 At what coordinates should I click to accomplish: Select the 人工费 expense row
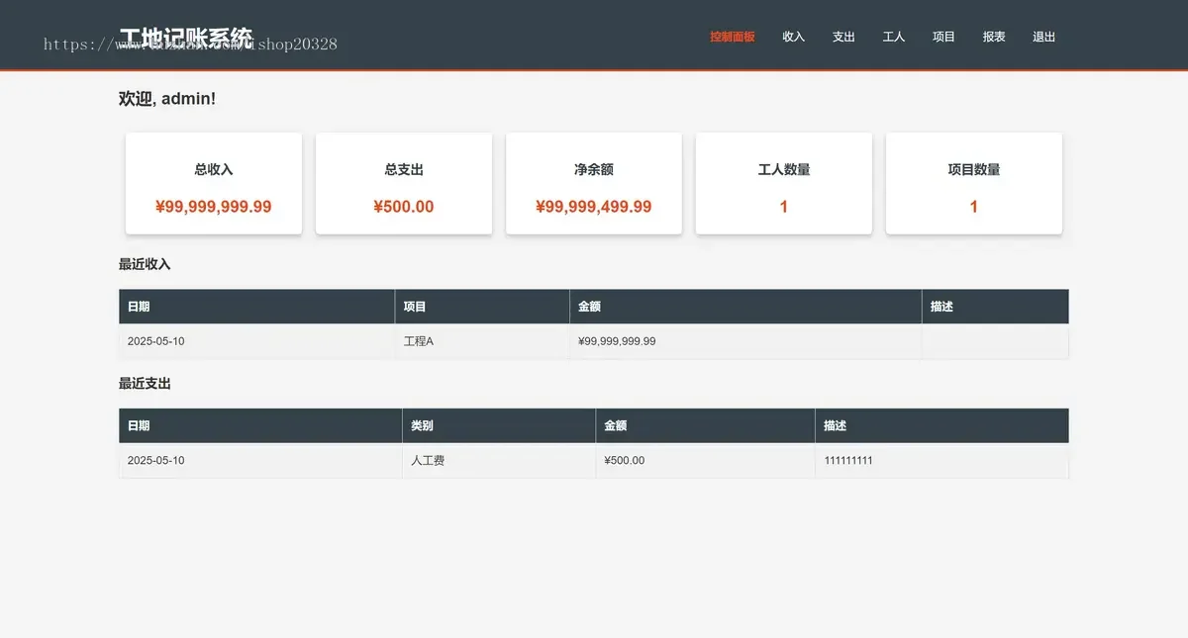click(x=426, y=460)
